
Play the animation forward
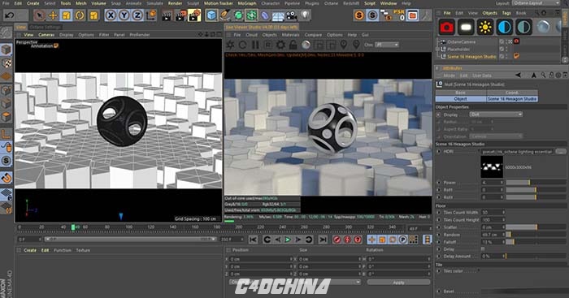pyautogui.click(x=288, y=240)
